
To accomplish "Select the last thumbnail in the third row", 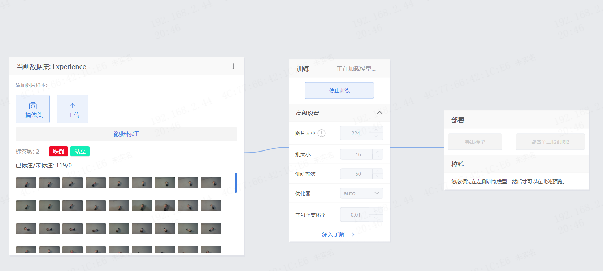I will (211, 229).
